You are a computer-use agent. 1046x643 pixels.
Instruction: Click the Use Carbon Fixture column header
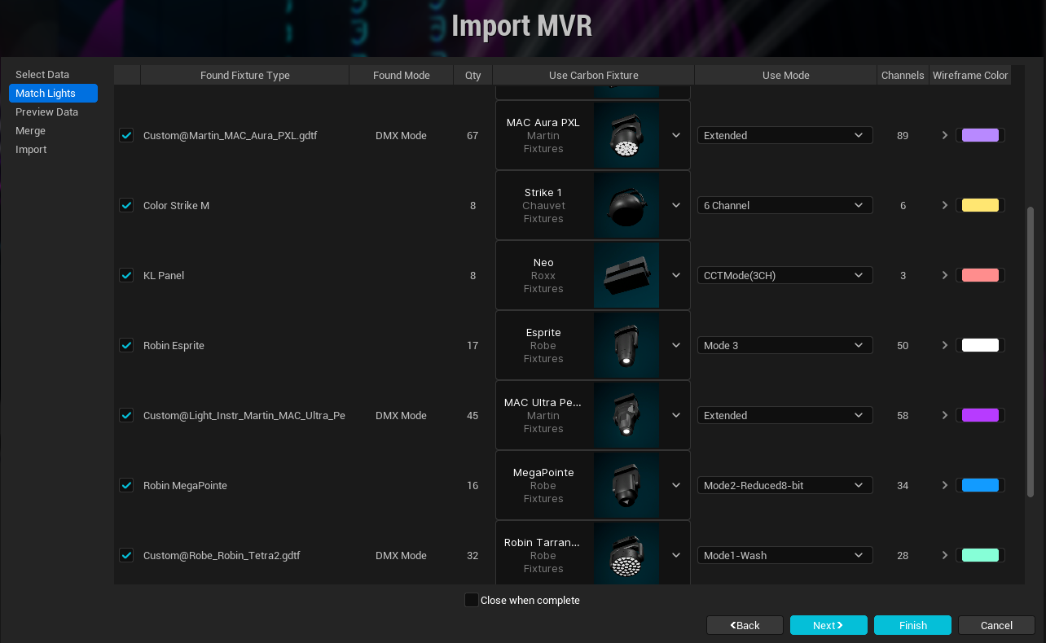(x=594, y=75)
